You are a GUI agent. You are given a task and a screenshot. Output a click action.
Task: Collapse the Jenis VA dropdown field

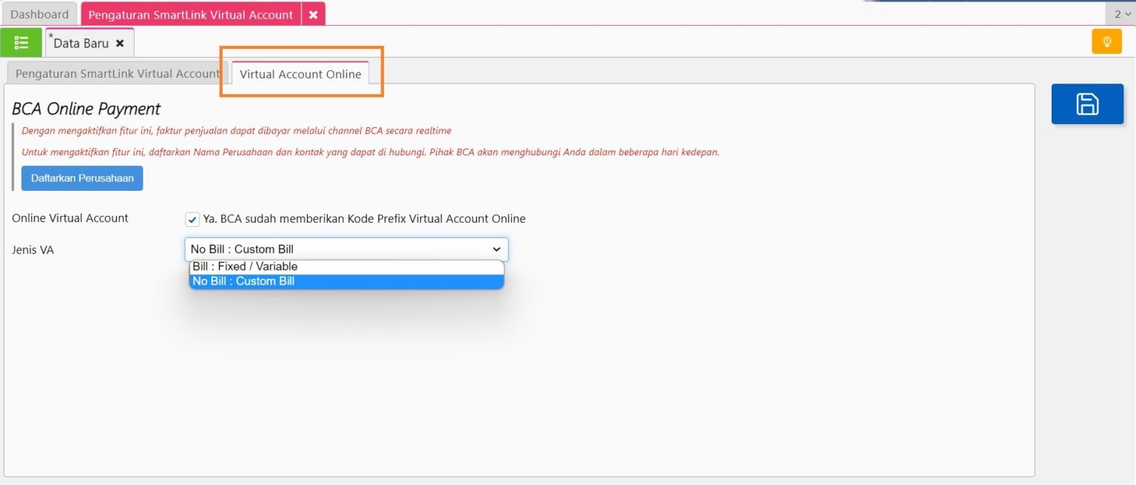coord(346,249)
